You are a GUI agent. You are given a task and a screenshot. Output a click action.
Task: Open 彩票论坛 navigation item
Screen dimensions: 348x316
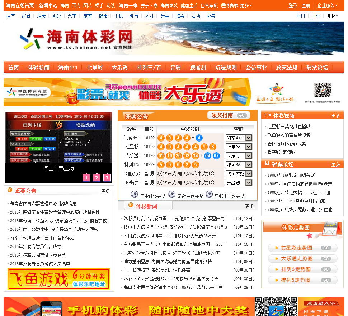pos(317,67)
